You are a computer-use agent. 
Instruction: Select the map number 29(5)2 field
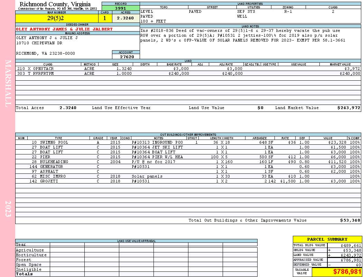(57, 18)
